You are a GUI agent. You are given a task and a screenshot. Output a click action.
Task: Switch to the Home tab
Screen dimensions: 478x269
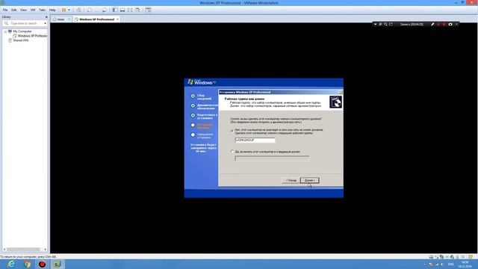click(60, 19)
